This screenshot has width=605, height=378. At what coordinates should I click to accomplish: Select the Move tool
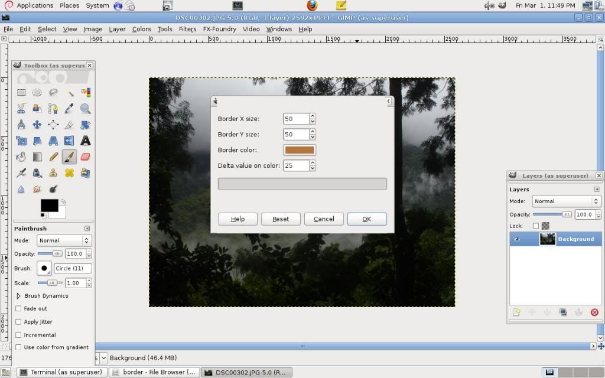[x=37, y=125]
